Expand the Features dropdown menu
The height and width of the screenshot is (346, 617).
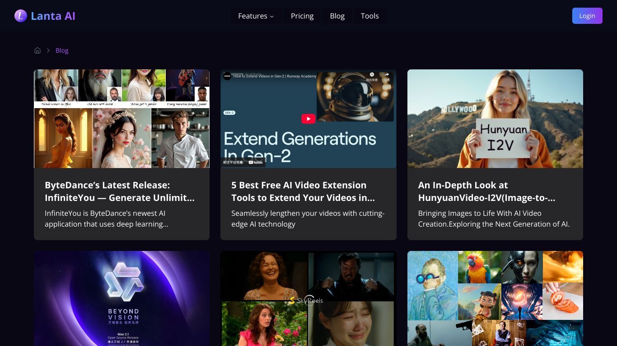click(256, 16)
